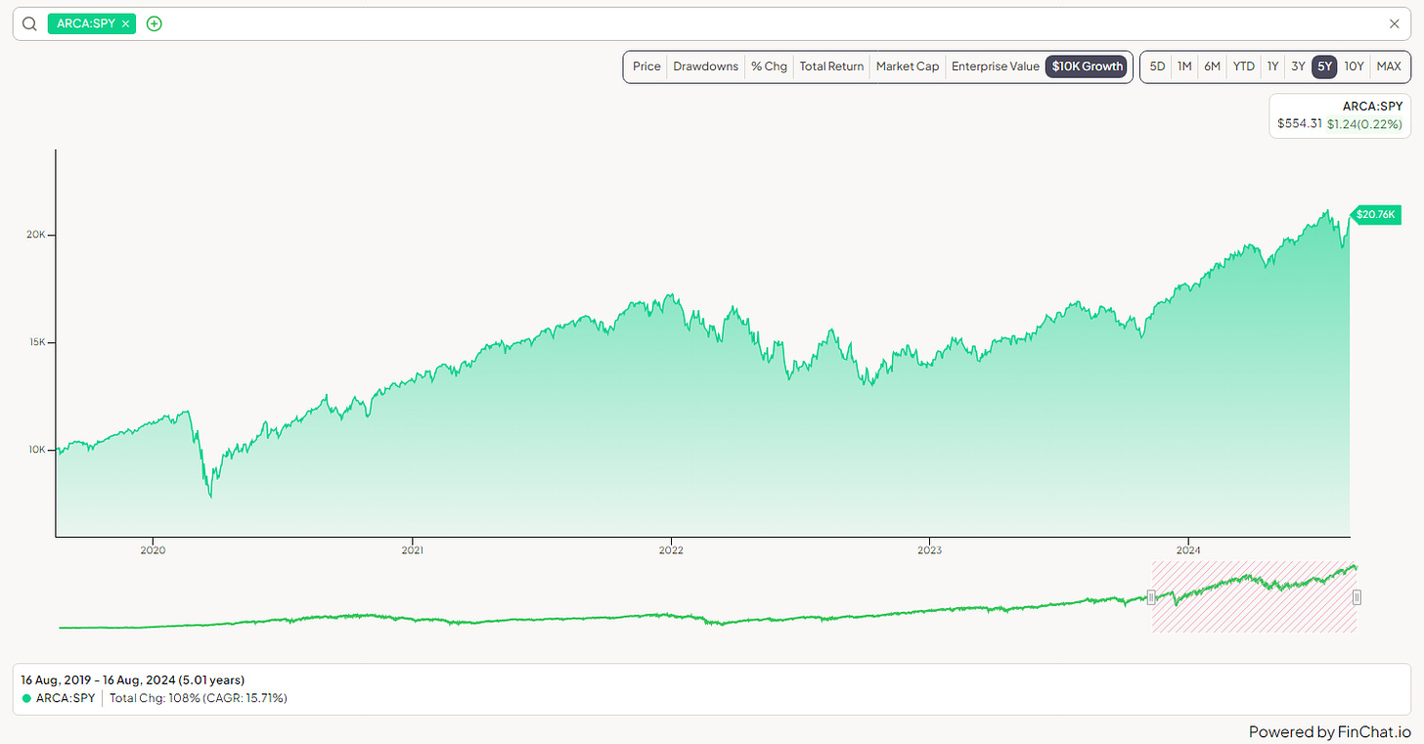1424x744 pixels.
Task: Set time range to 10Y
Action: click(1354, 66)
